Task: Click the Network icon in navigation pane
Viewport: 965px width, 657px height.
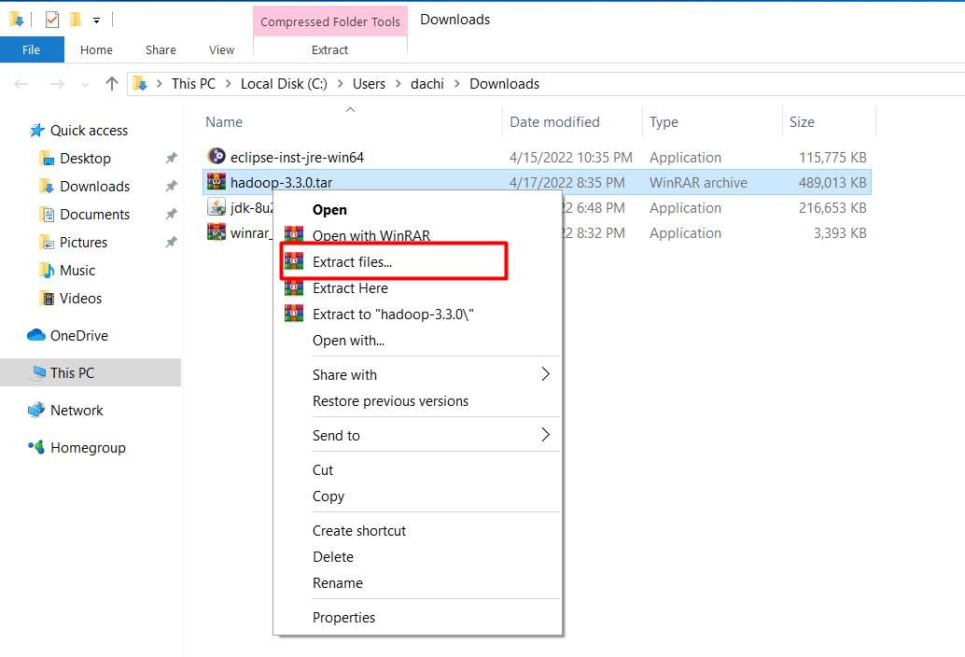Action: pyautogui.click(x=36, y=410)
